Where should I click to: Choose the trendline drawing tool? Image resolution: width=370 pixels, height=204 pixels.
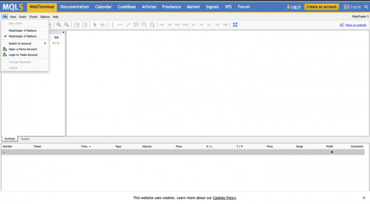[128, 25]
